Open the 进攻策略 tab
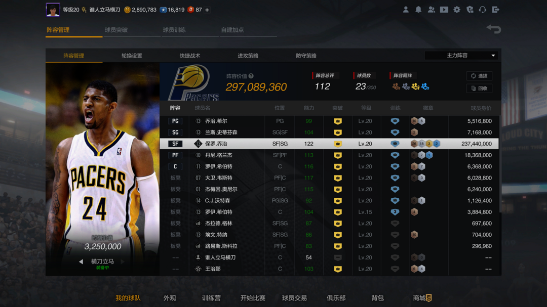This screenshot has width=547, height=307. 248,56
